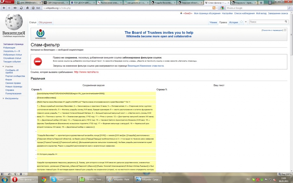Open Настройки preferences link
This screenshot has width=293, height=183.
pos(227,13)
